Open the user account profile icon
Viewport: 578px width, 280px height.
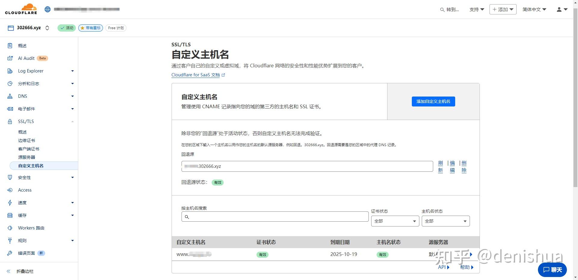[559, 9]
